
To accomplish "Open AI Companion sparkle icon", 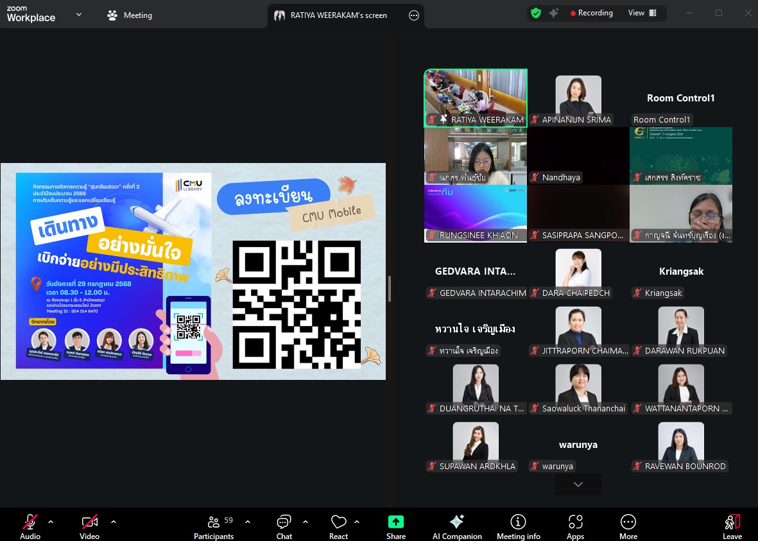I will pyautogui.click(x=457, y=522).
